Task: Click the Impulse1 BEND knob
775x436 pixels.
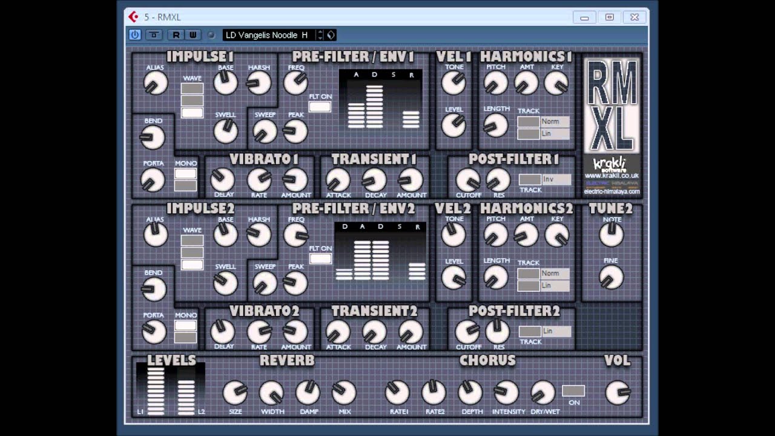Action: 153,137
